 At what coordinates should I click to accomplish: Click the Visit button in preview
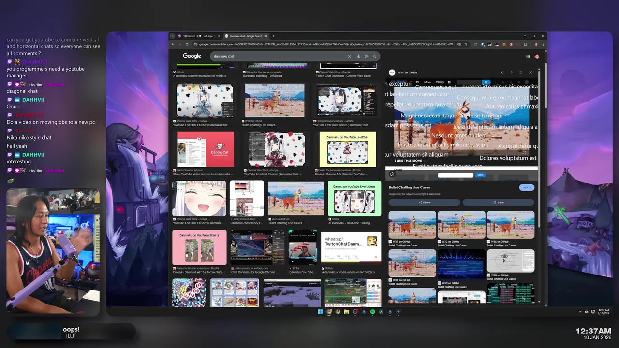pyautogui.click(x=526, y=187)
